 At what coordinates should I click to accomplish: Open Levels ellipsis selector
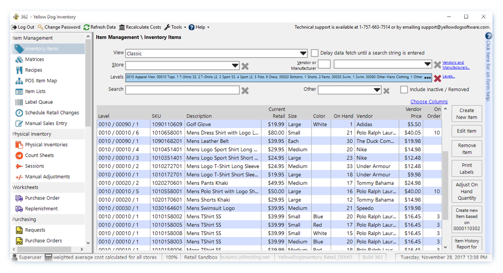(428, 78)
